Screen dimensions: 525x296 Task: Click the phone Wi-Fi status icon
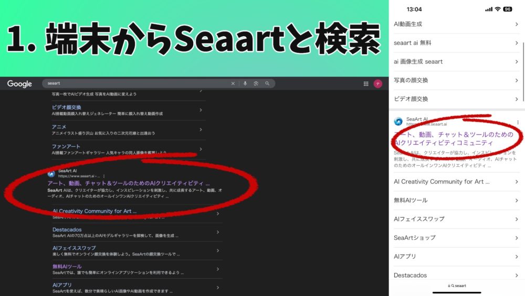pos(498,9)
